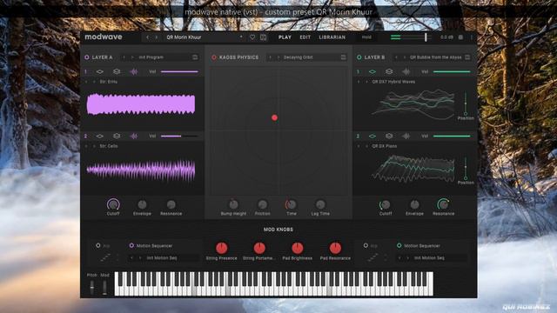Click the red ball in Kaoss pad
The height and width of the screenshot is (313, 557).
275,117
